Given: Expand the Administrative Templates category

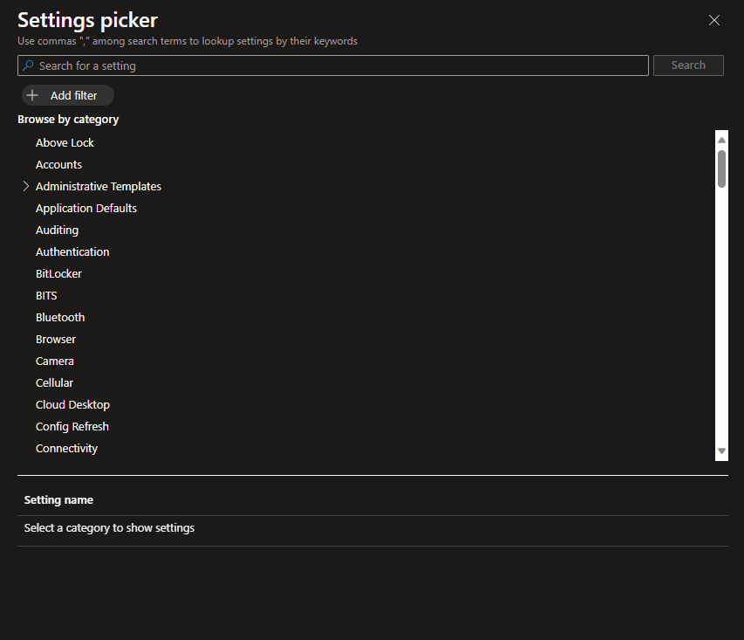Looking at the screenshot, I should point(26,186).
